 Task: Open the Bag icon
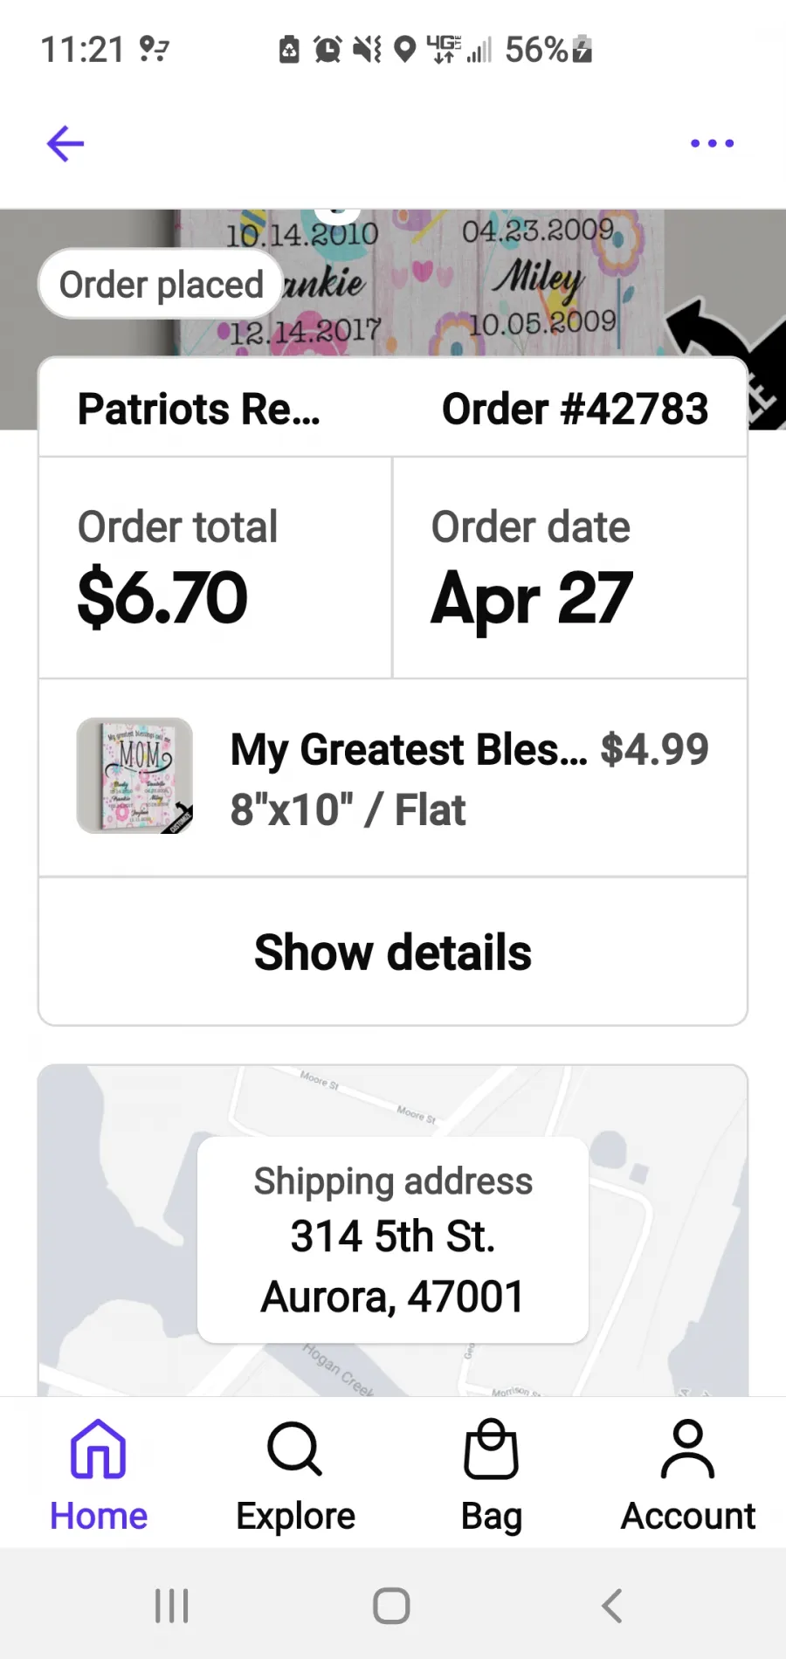coord(491,1449)
